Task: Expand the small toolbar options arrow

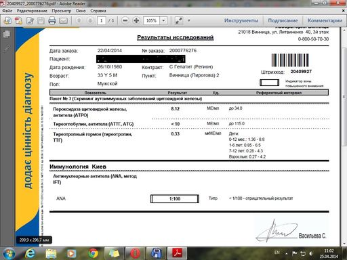Action: point(189,20)
